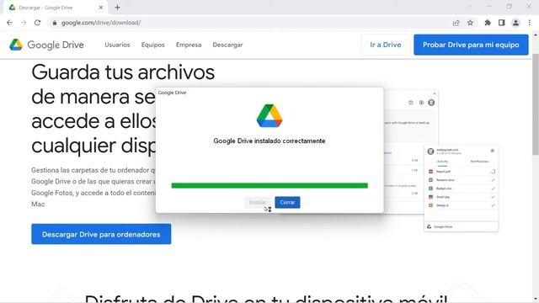The height and width of the screenshot is (303, 539).
Task: Toggle the browser side panel icon
Action: coord(502,23)
